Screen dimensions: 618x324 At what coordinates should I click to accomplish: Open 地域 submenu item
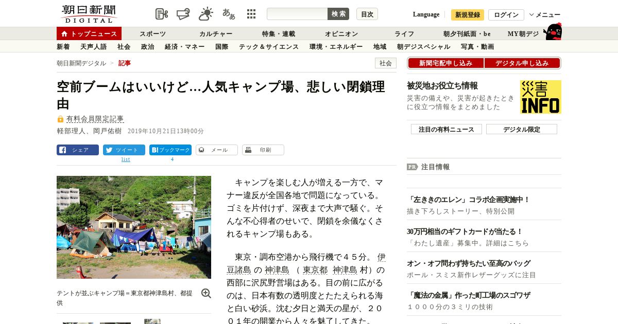click(x=380, y=47)
